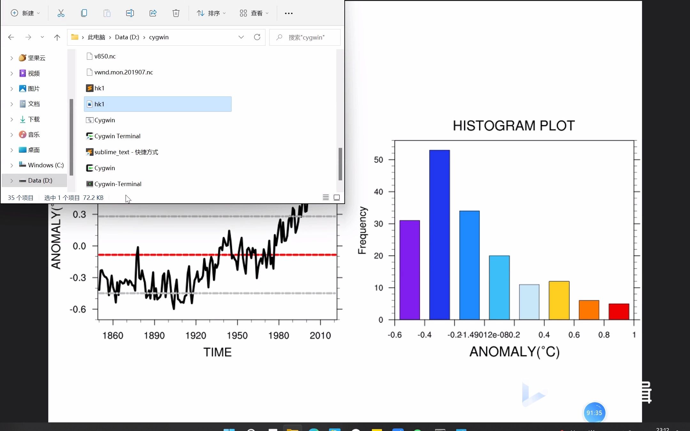Open 音乐 folder in navigation pane

[30, 134]
